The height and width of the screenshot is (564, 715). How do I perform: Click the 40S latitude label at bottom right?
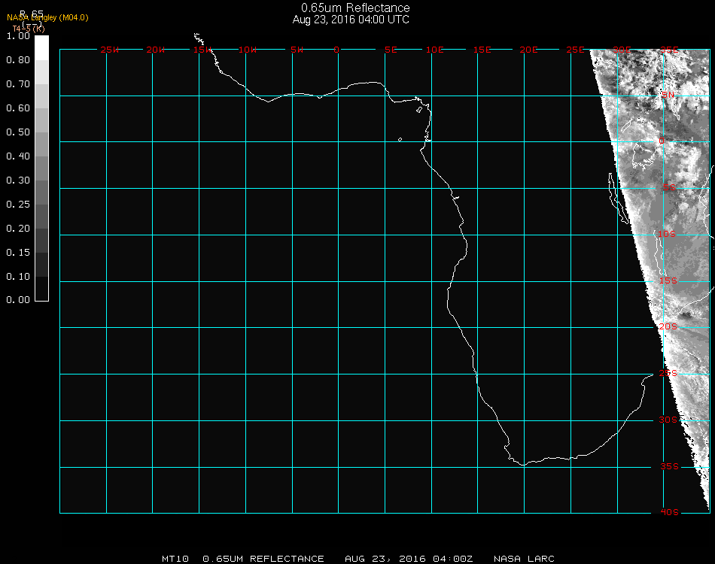pyautogui.click(x=670, y=512)
